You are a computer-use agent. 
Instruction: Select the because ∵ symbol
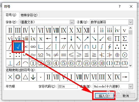pyautogui.click(x=124, y=46)
